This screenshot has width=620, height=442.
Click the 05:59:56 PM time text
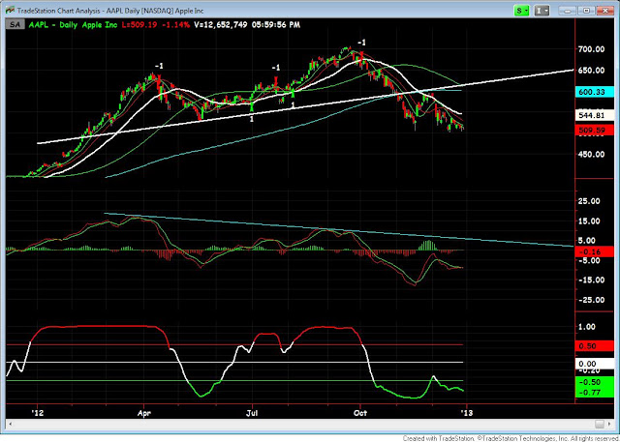coord(275,25)
